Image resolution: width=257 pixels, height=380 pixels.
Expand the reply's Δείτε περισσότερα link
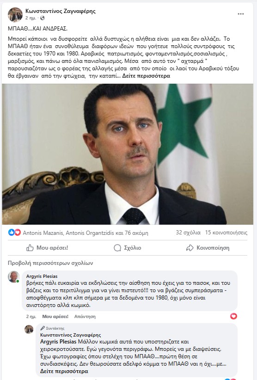(64, 371)
